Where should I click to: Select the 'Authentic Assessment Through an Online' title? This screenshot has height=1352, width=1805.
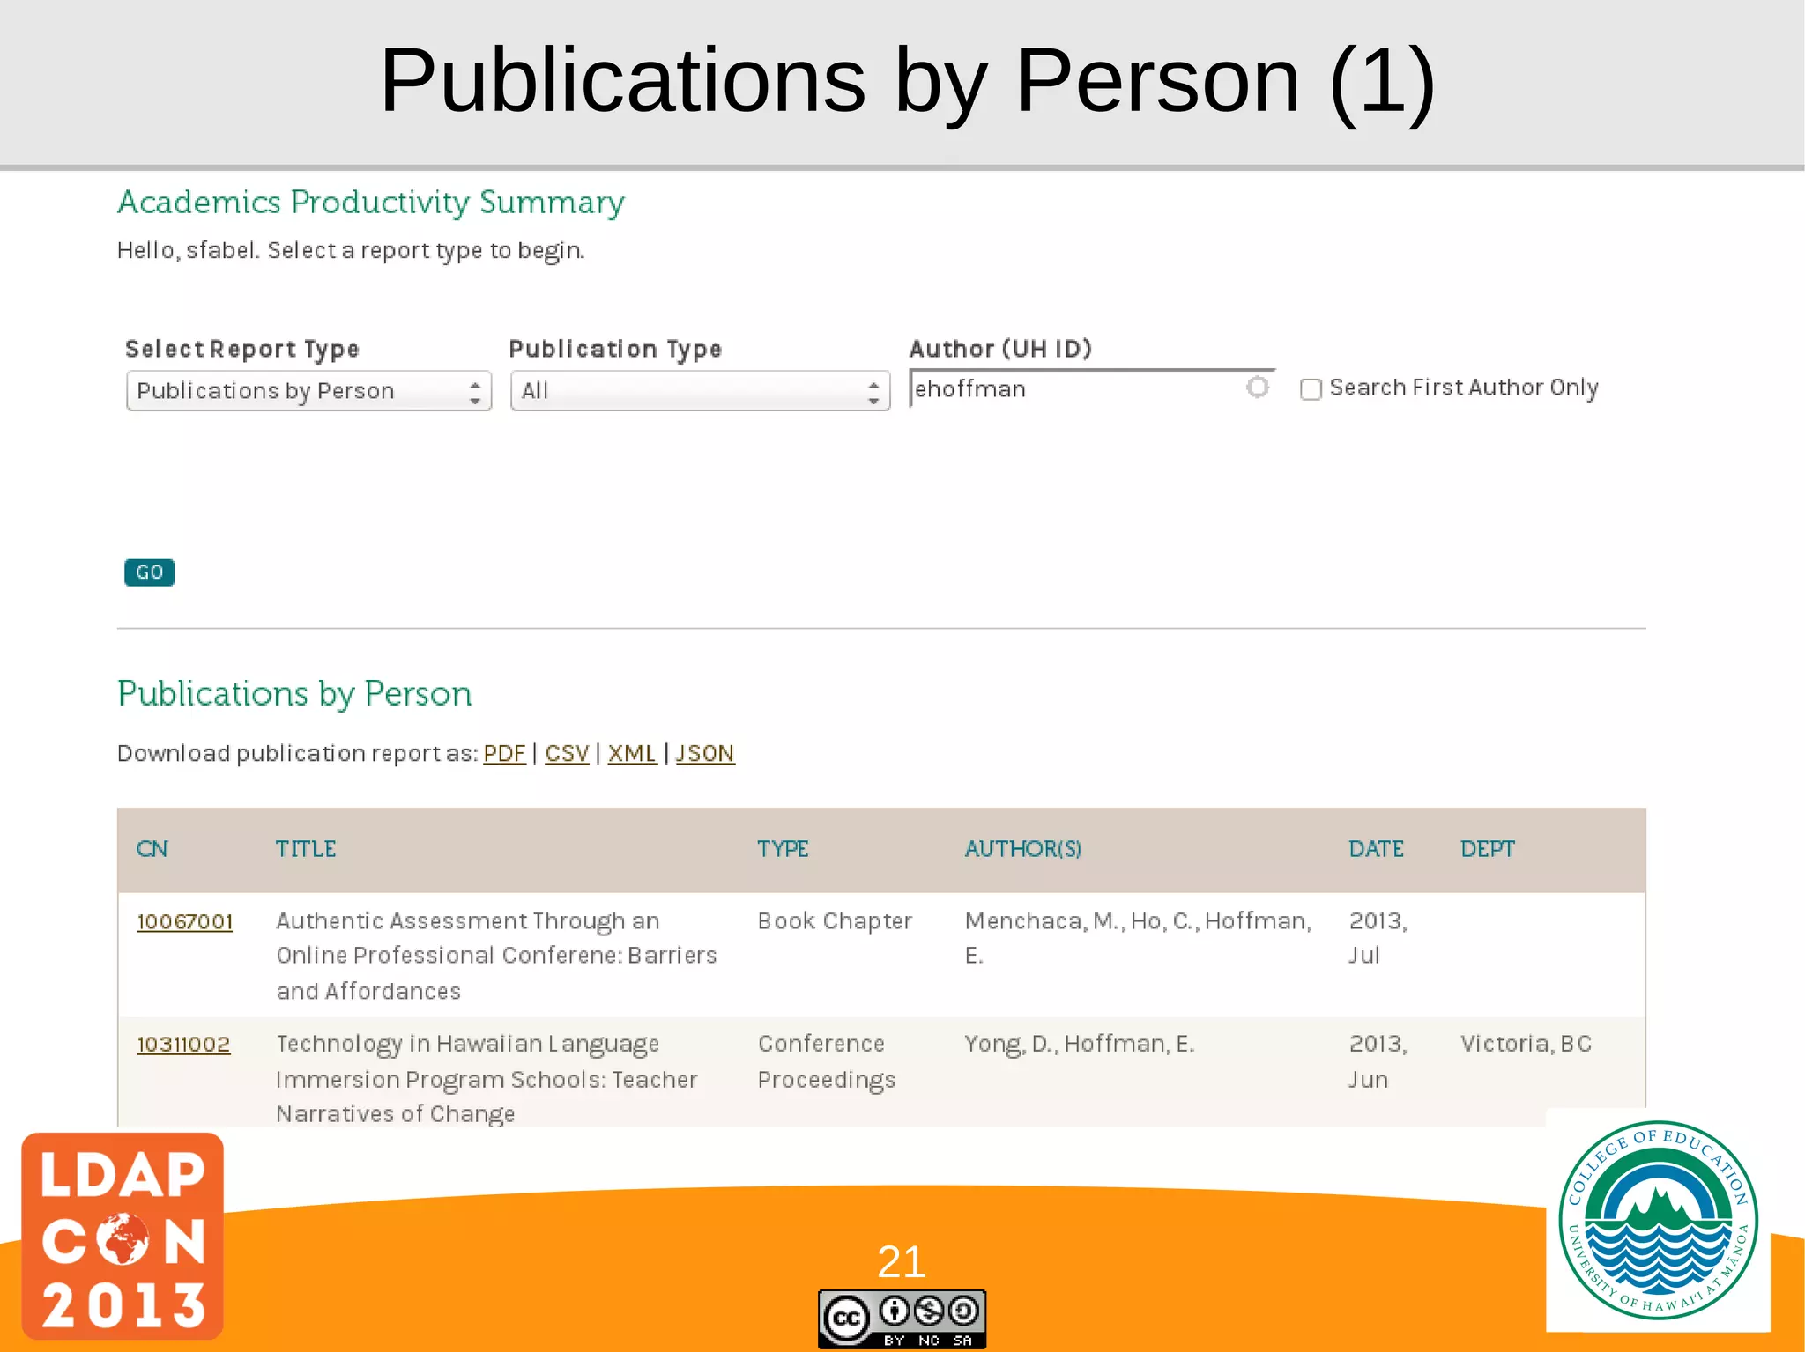tap(496, 956)
